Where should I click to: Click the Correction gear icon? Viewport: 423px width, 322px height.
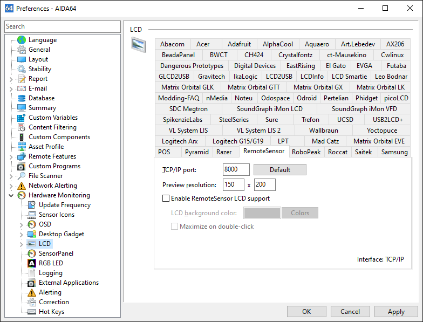click(31, 302)
